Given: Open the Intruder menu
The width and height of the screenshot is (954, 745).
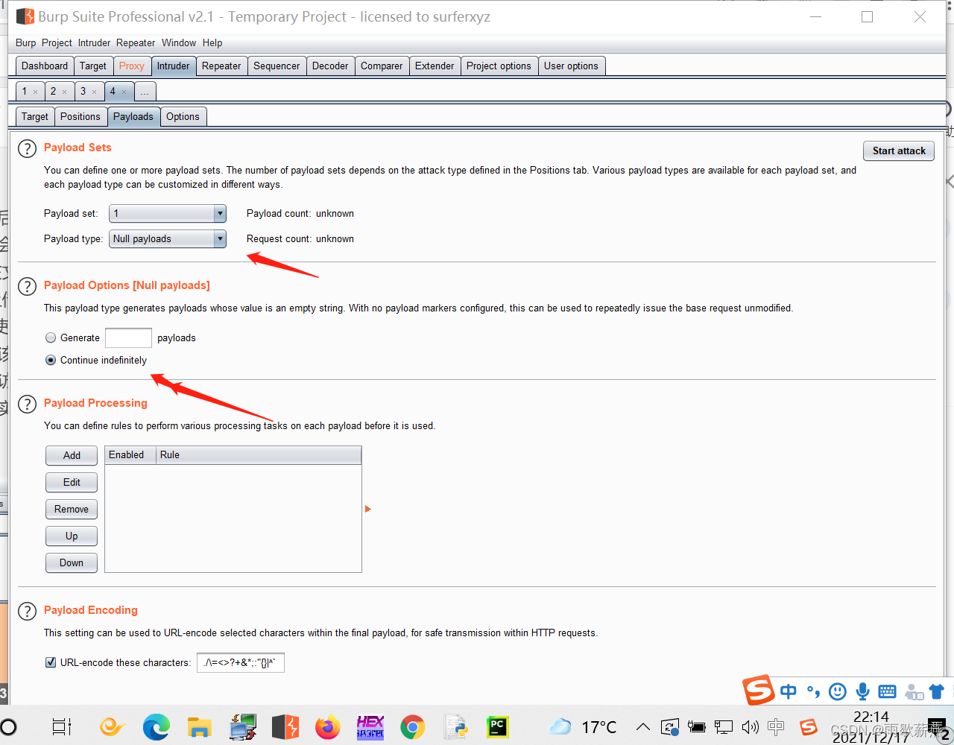Looking at the screenshot, I should click(94, 42).
